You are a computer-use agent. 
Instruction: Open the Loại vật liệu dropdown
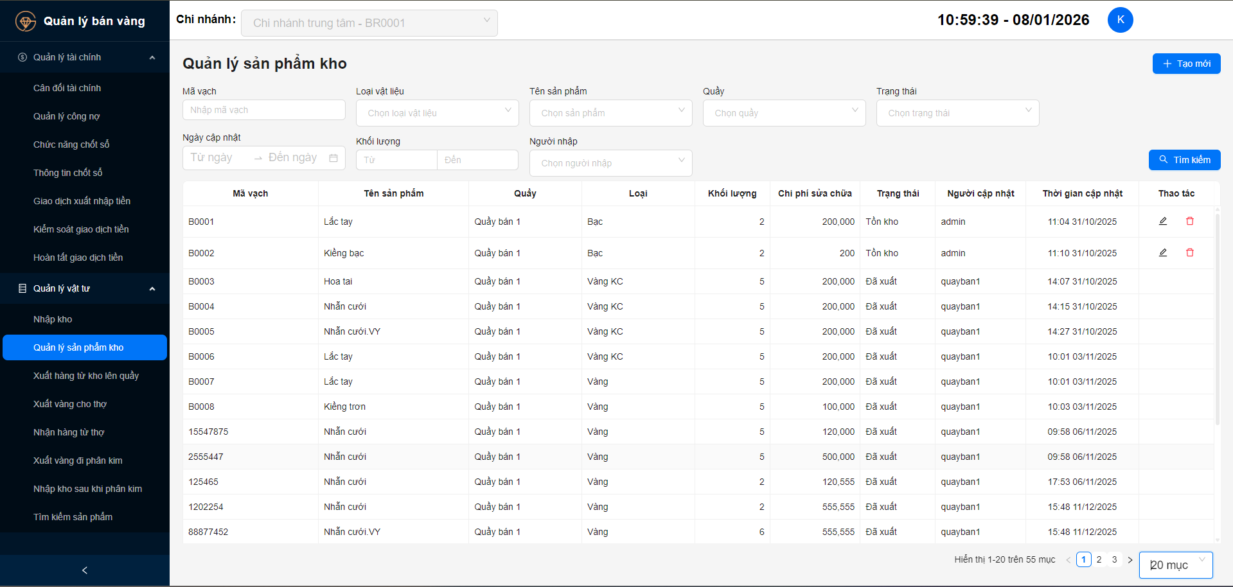click(437, 113)
